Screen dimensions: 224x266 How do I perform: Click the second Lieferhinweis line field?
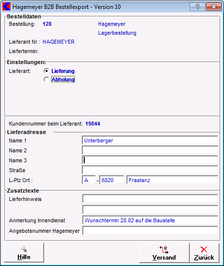click(x=150, y=209)
